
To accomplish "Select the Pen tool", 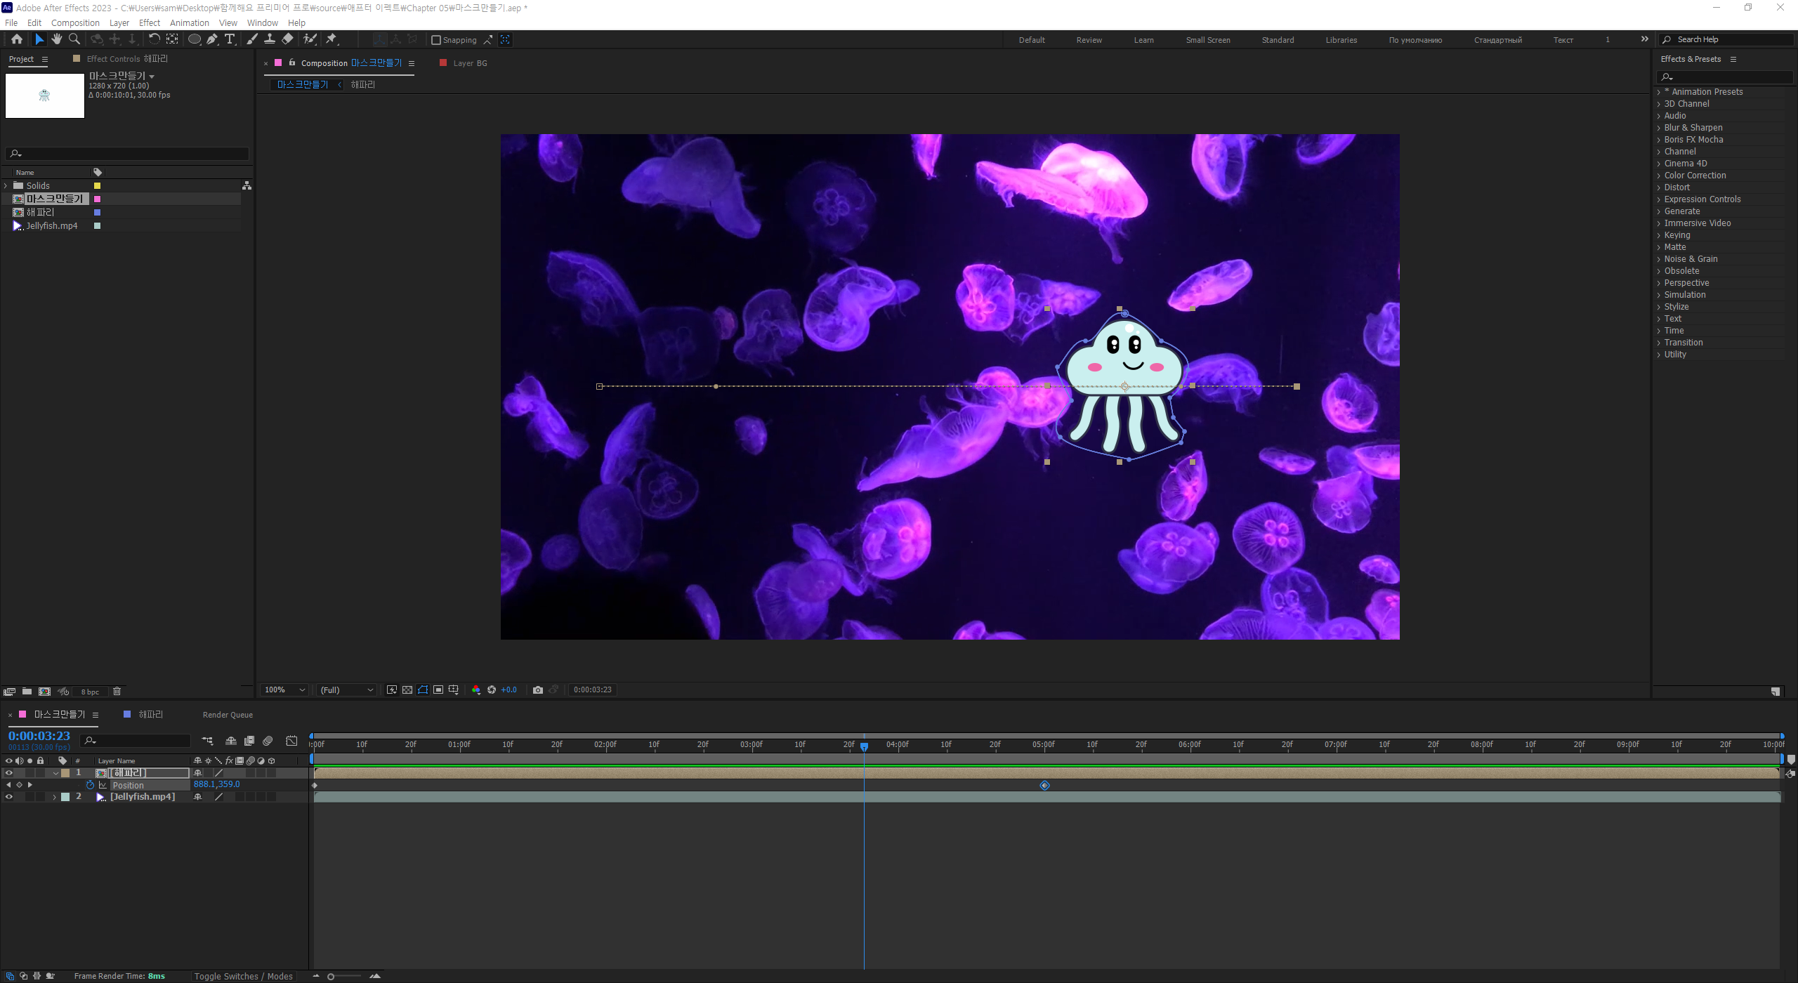I will [x=211, y=39].
